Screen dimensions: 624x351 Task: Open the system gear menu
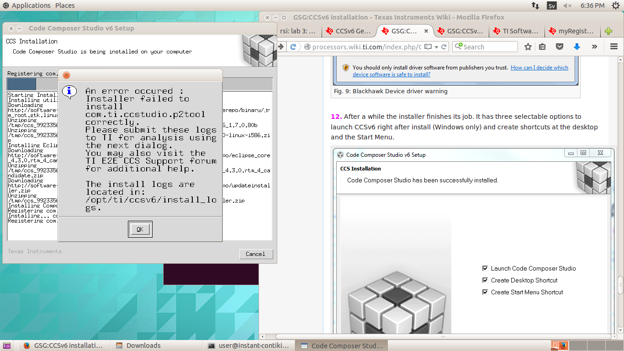[615, 5]
